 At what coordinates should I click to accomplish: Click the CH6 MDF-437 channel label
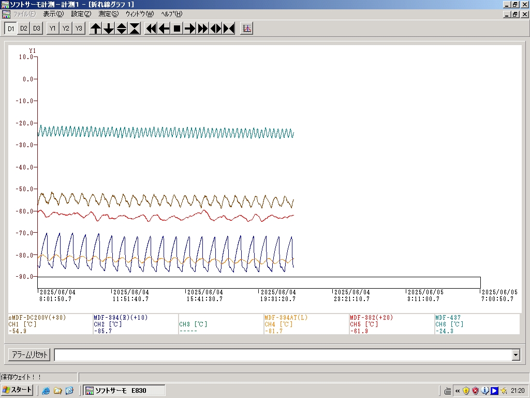[448, 318]
